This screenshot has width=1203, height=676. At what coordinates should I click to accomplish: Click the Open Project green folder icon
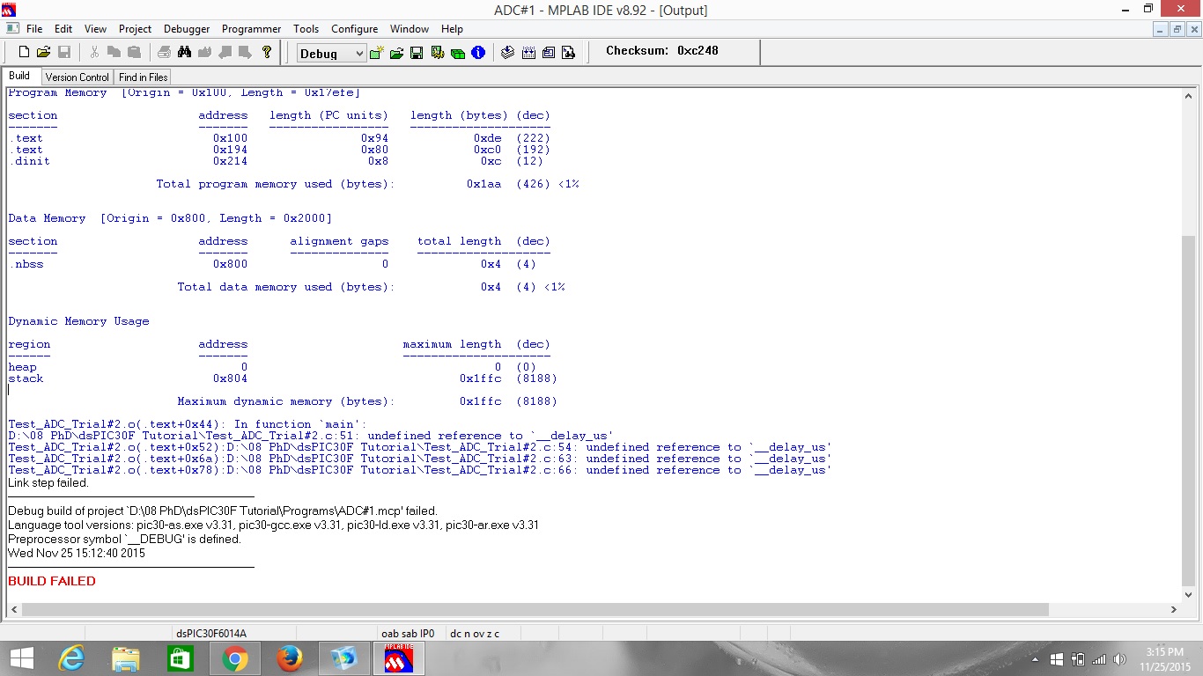(397, 53)
